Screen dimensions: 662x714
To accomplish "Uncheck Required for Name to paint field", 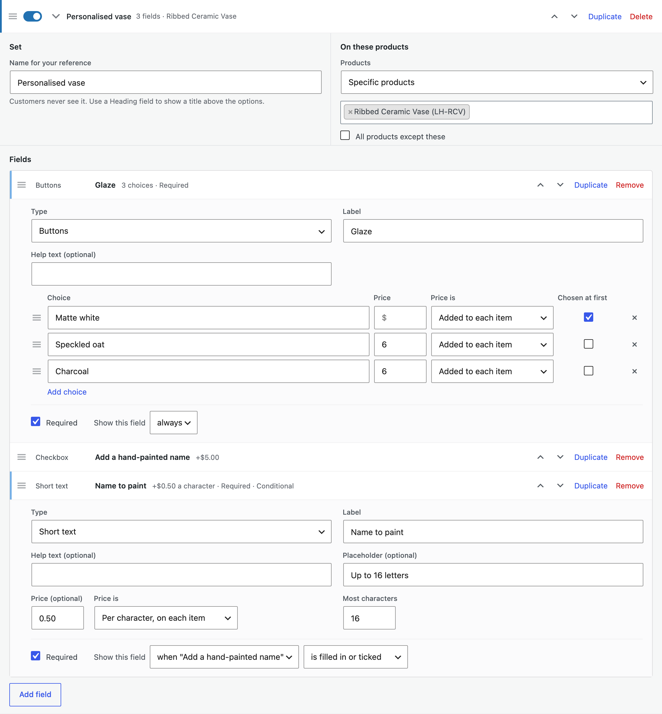I will 36,656.
